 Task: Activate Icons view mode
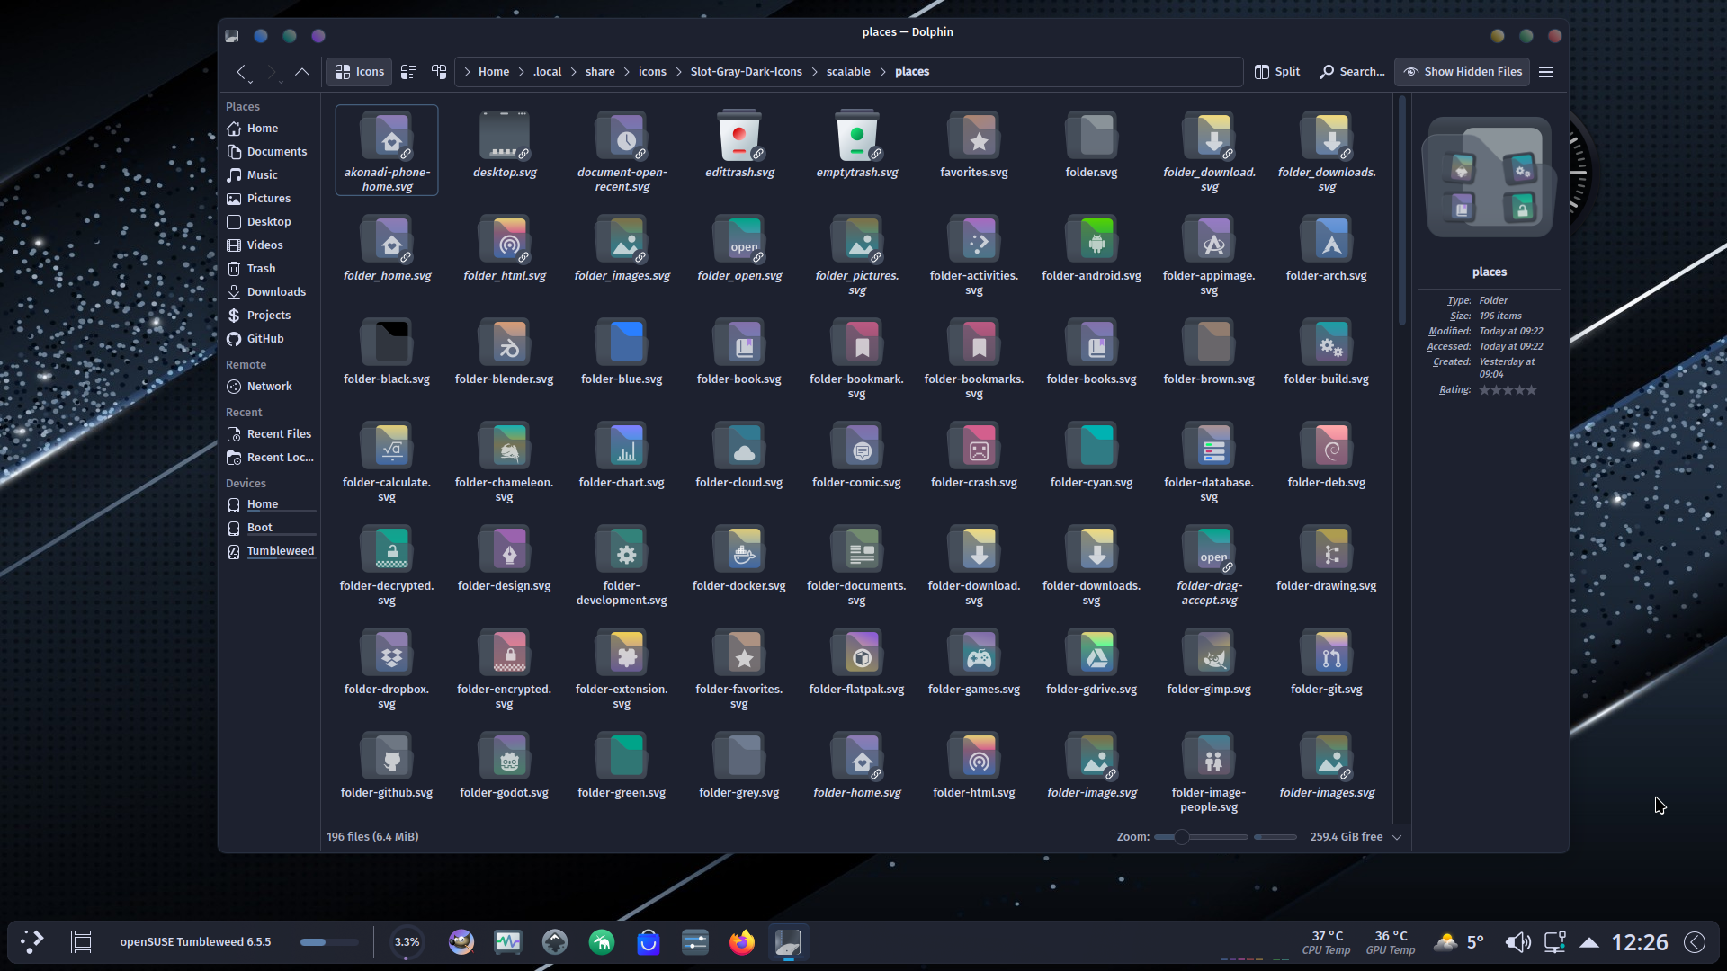click(x=360, y=72)
